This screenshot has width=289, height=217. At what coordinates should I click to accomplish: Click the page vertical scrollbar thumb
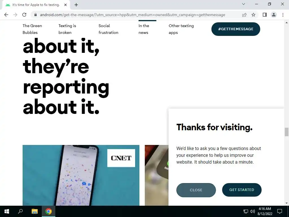click(286, 132)
